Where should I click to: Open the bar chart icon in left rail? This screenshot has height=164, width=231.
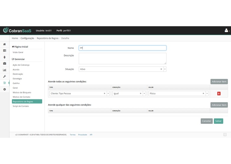[x=5, y=70]
